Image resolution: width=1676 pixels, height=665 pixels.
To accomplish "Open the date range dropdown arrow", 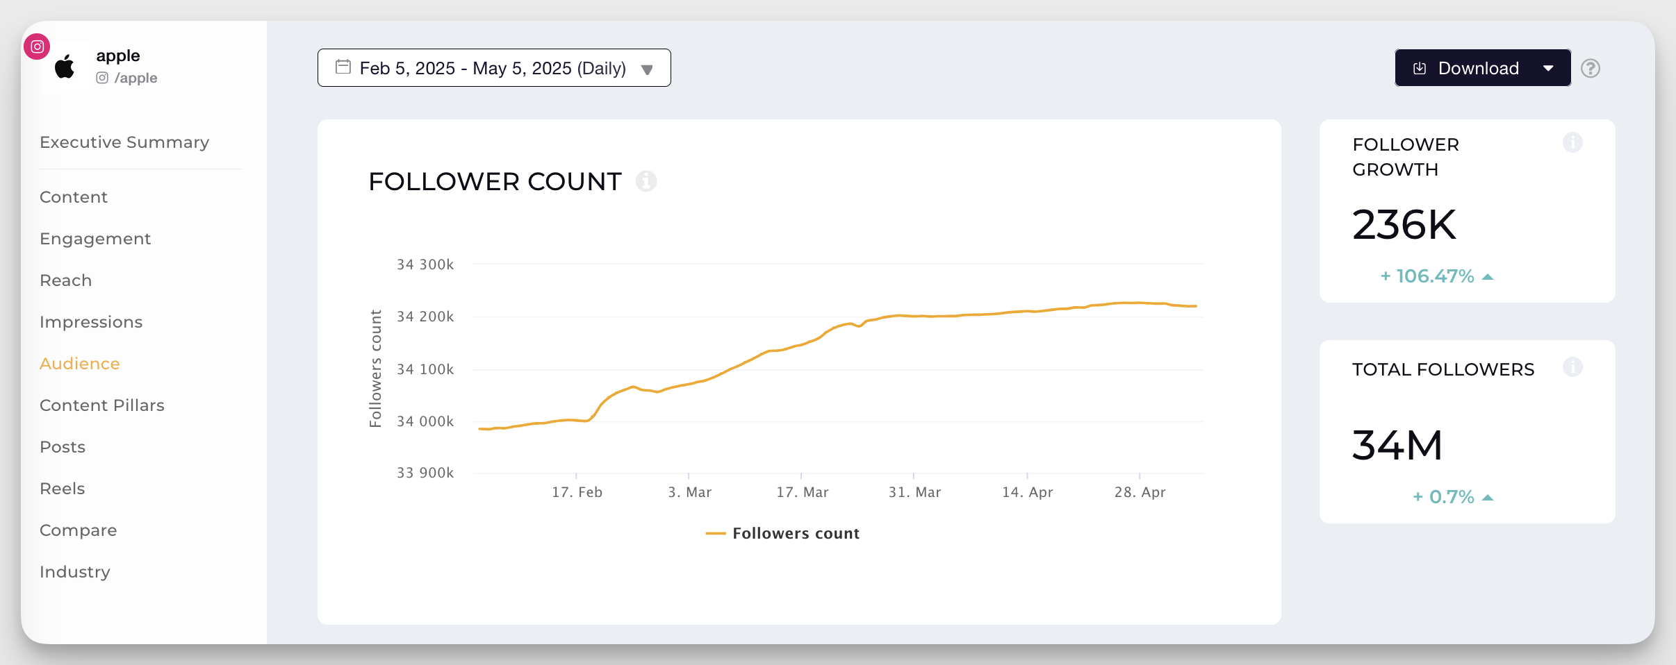I will click(648, 69).
